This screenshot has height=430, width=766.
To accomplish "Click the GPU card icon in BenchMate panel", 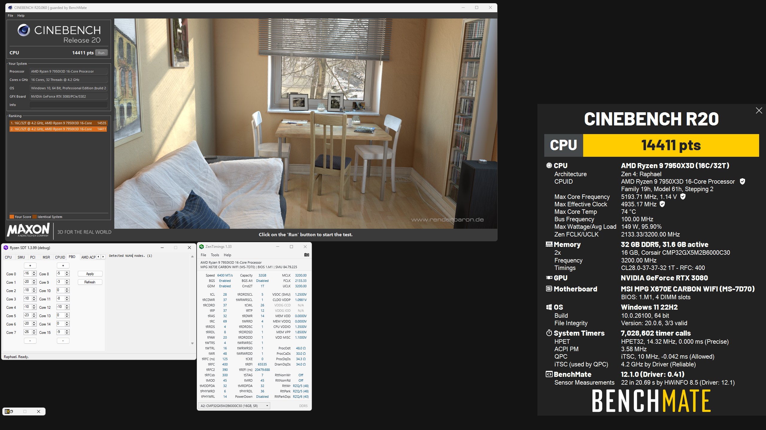I will [549, 277].
